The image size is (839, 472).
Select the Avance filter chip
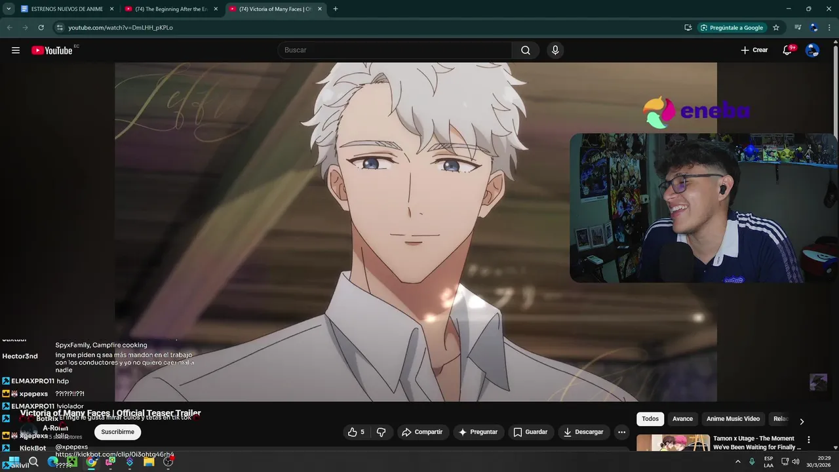[682, 419]
